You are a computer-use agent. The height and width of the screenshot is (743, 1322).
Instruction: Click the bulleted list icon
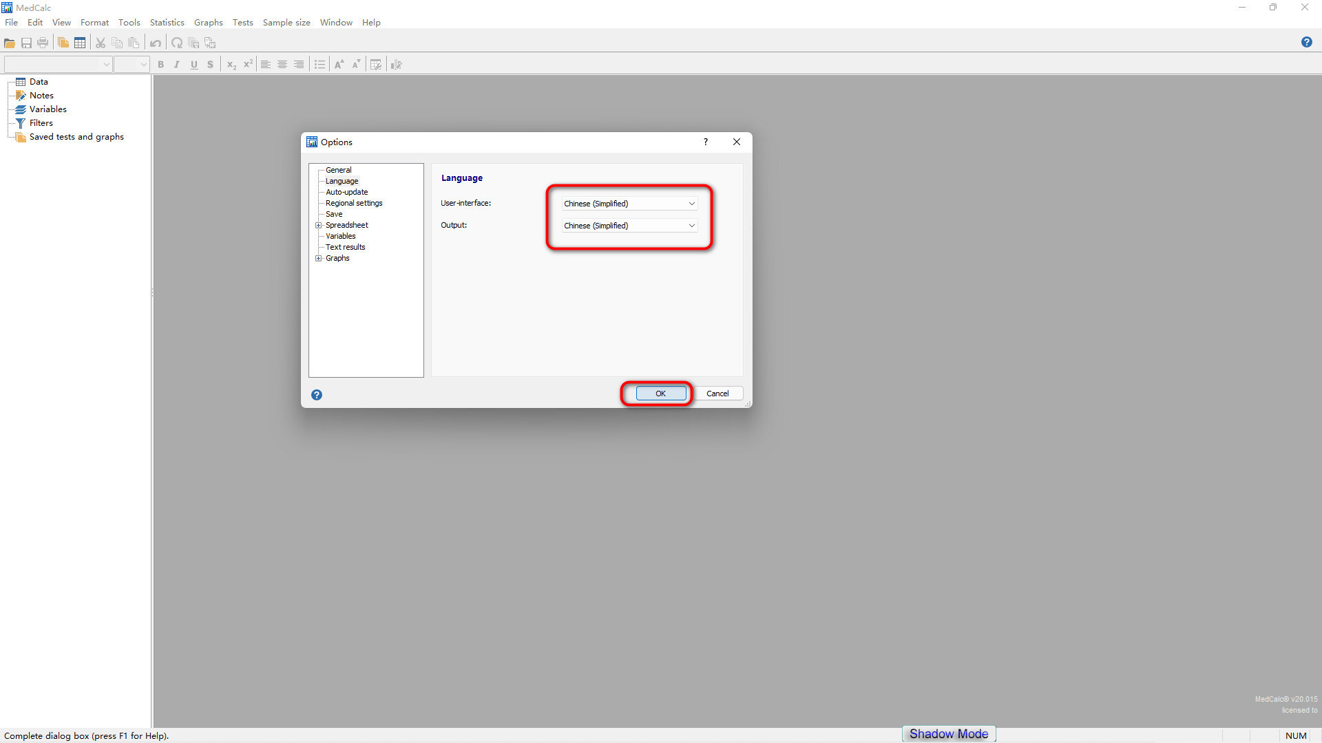(319, 65)
